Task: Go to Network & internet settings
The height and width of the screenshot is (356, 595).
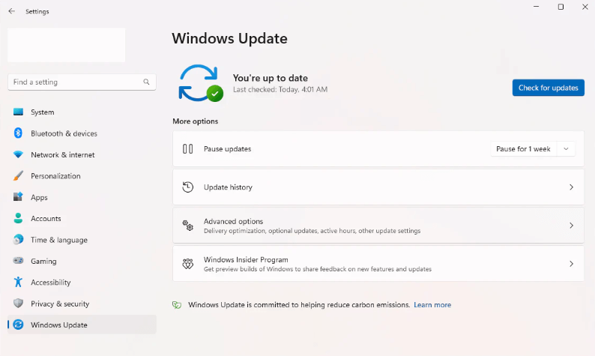Action: [x=82, y=154]
